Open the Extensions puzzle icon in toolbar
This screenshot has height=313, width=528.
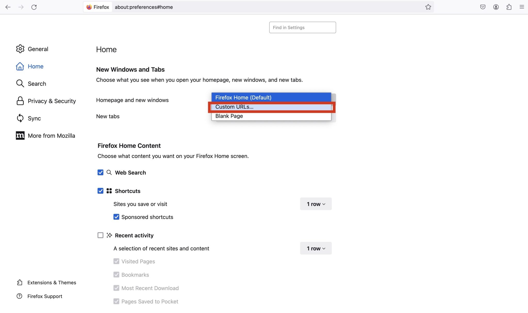(509, 7)
